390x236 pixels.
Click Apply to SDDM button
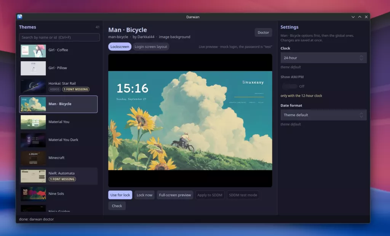click(x=210, y=195)
